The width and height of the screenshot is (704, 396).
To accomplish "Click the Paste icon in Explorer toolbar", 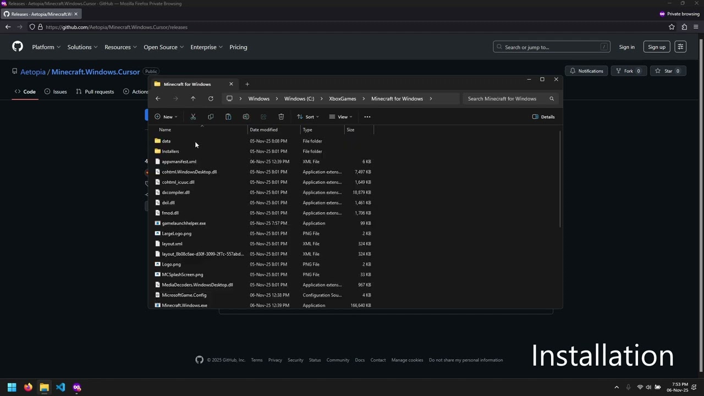I will 228,117.
